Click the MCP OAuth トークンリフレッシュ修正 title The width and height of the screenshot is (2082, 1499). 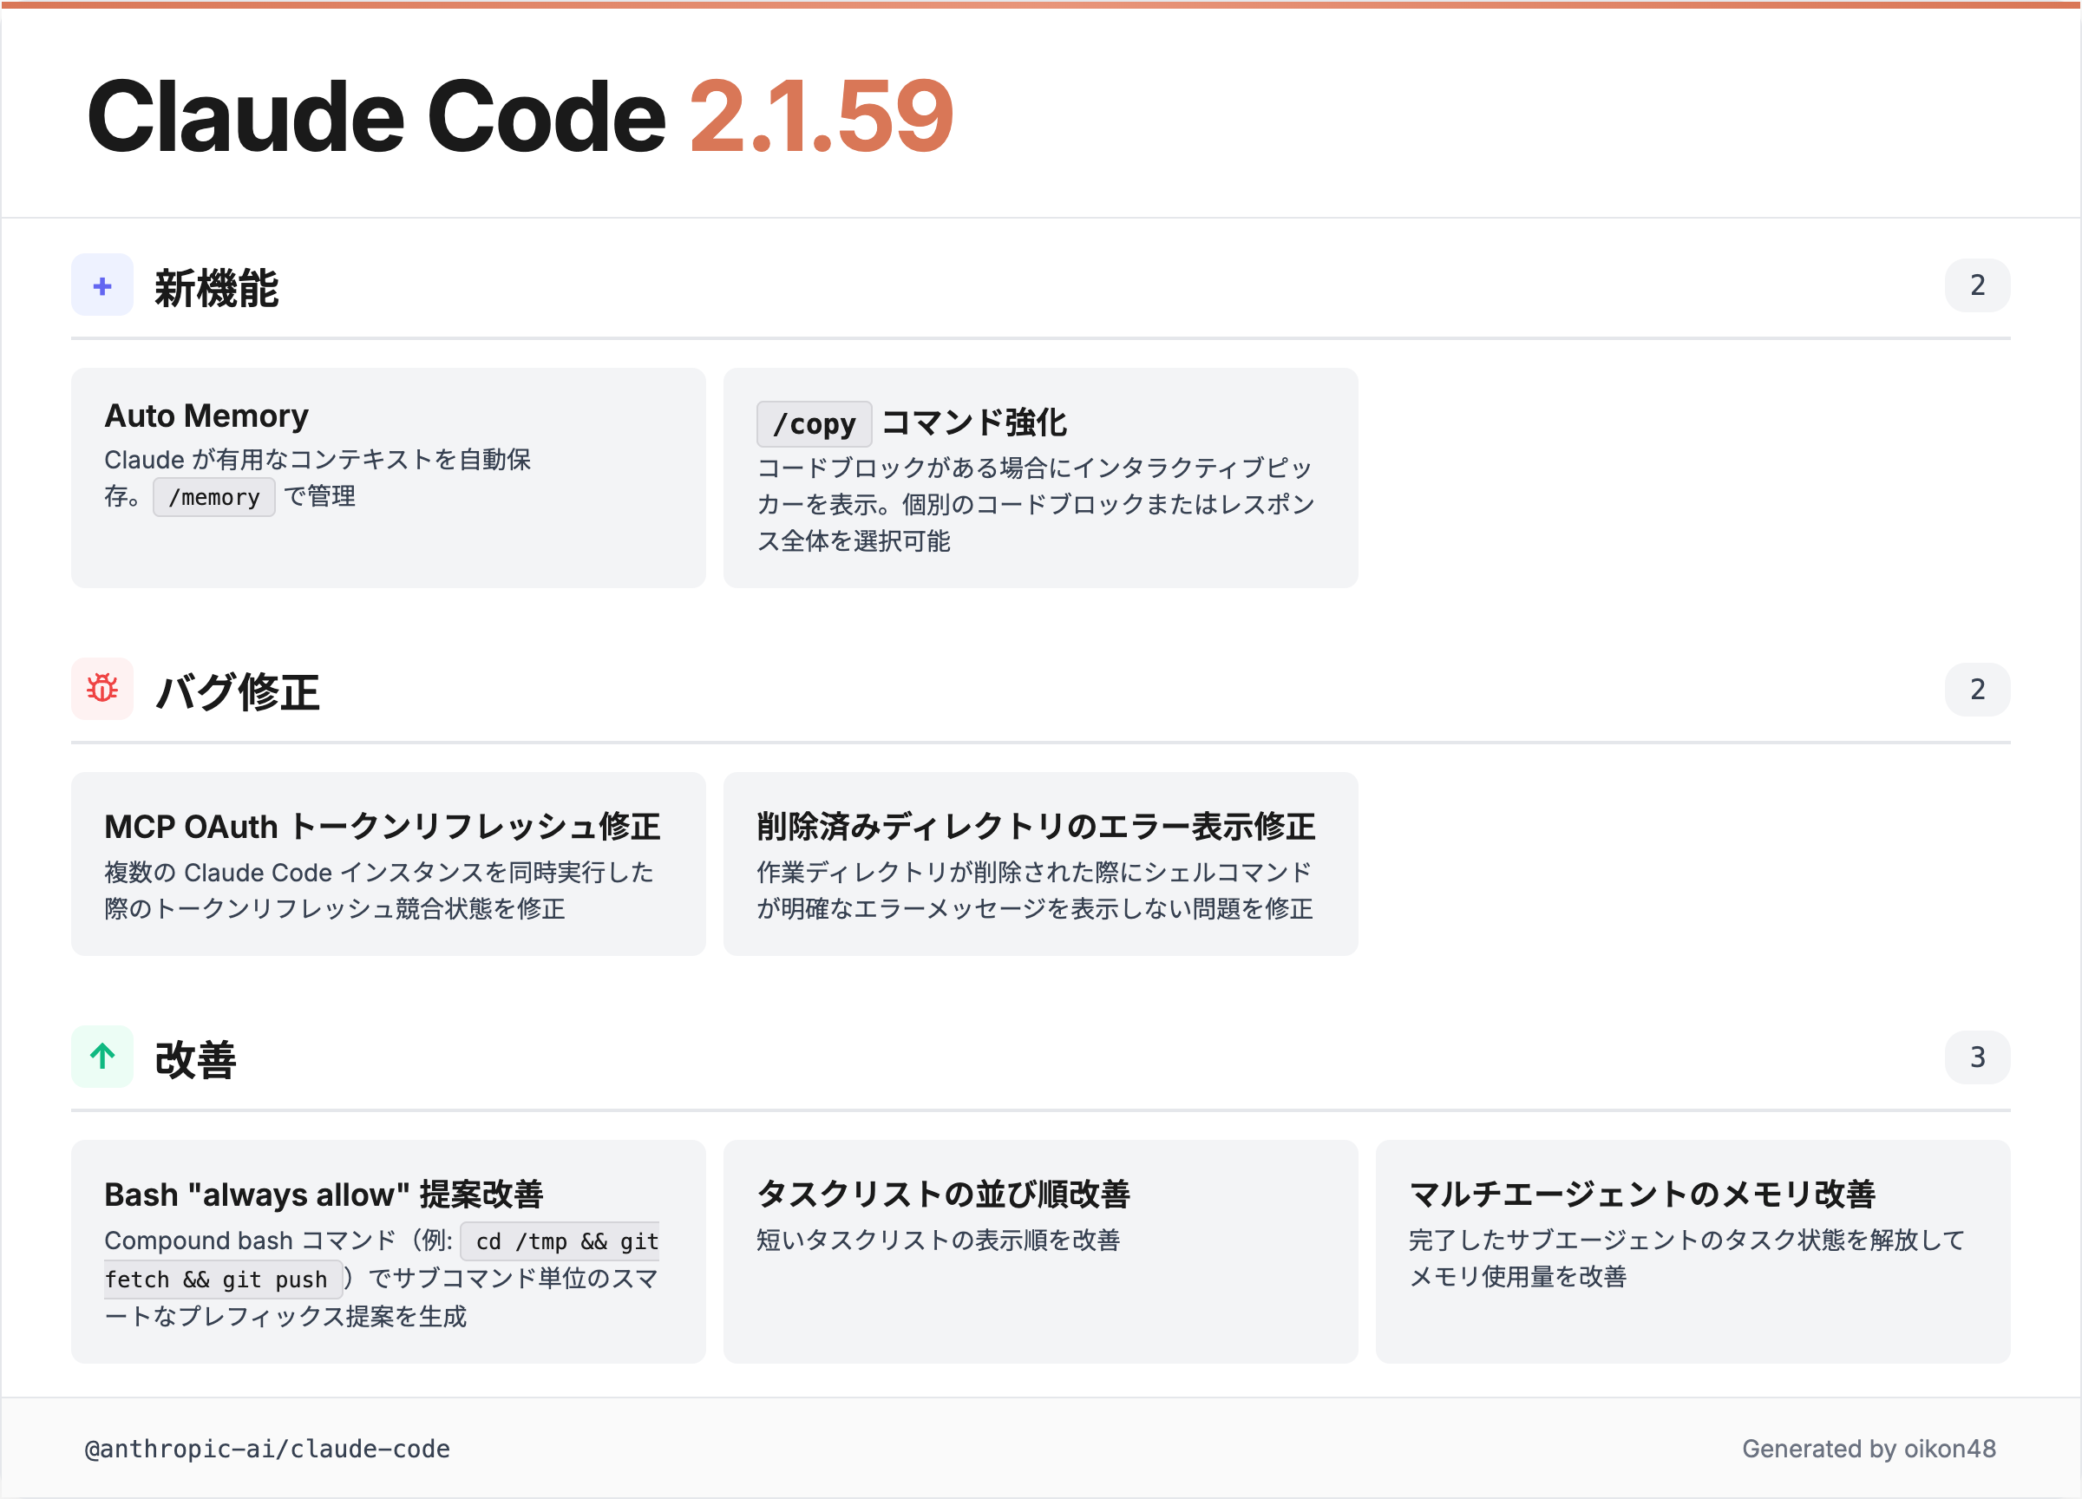coord(382,826)
